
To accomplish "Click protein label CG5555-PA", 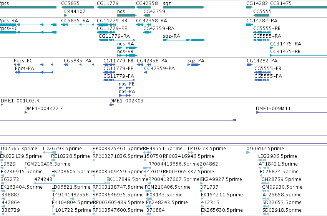I will pyautogui.click(x=268, y=76).
